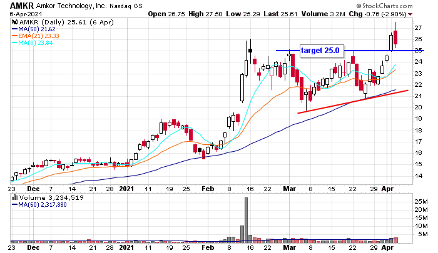Click the Volume 3,234,519 legend text
Screen dimensions: 438x253
coord(51,198)
